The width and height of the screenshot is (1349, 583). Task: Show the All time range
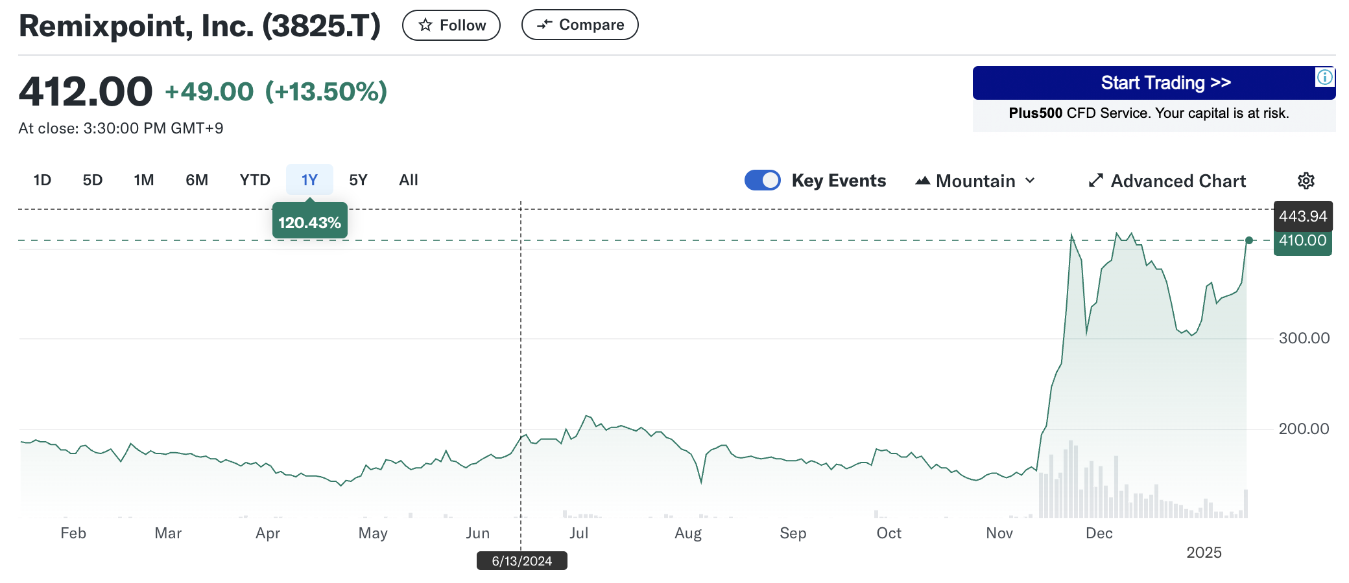point(409,180)
